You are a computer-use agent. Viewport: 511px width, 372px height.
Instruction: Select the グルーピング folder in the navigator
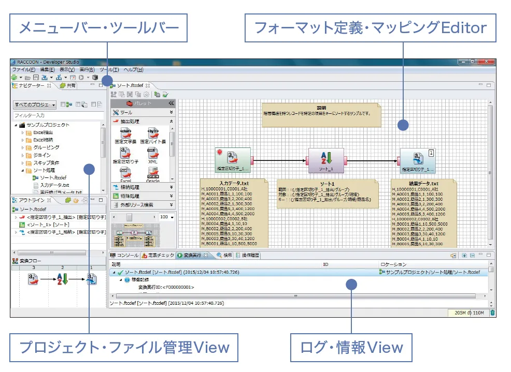coord(42,147)
